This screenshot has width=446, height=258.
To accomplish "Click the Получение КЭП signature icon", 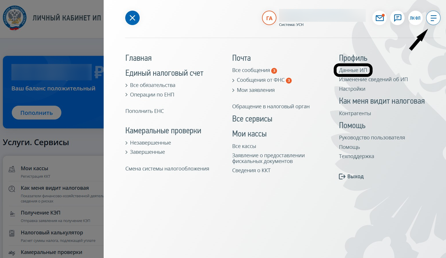I will click(x=12, y=214).
